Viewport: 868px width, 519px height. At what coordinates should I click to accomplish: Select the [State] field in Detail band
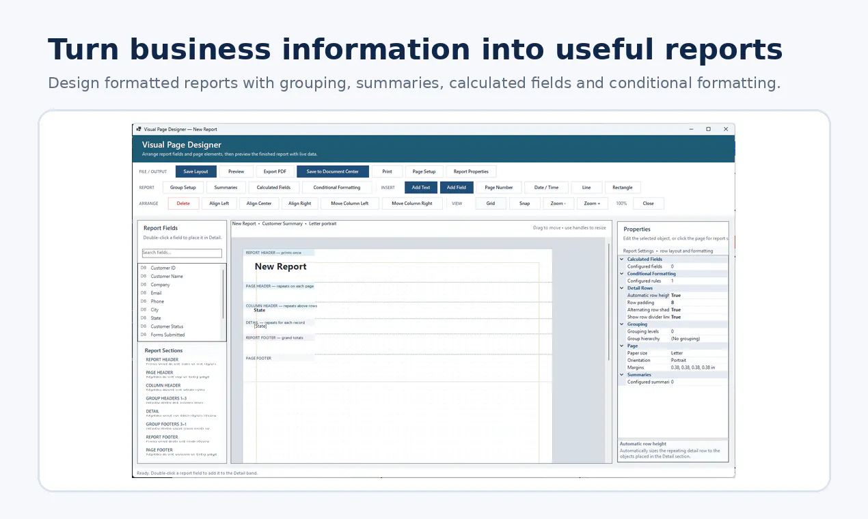pyautogui.click(x=260, y=326)
